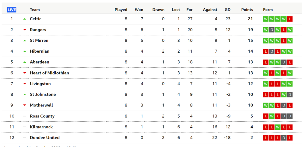Click the blue LIVE badge
This screenshot has width=302, height=147.
tap(12, 10)
